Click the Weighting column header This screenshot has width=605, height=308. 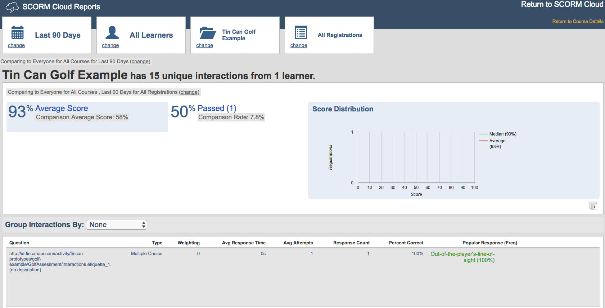click(x=189, y=243)
